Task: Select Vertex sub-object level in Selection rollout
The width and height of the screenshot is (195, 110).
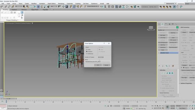Action: pos(162,73)
